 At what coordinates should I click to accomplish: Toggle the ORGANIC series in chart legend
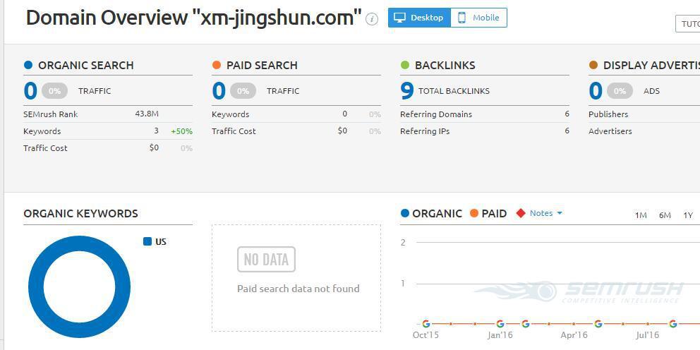(x=431, y=213)
